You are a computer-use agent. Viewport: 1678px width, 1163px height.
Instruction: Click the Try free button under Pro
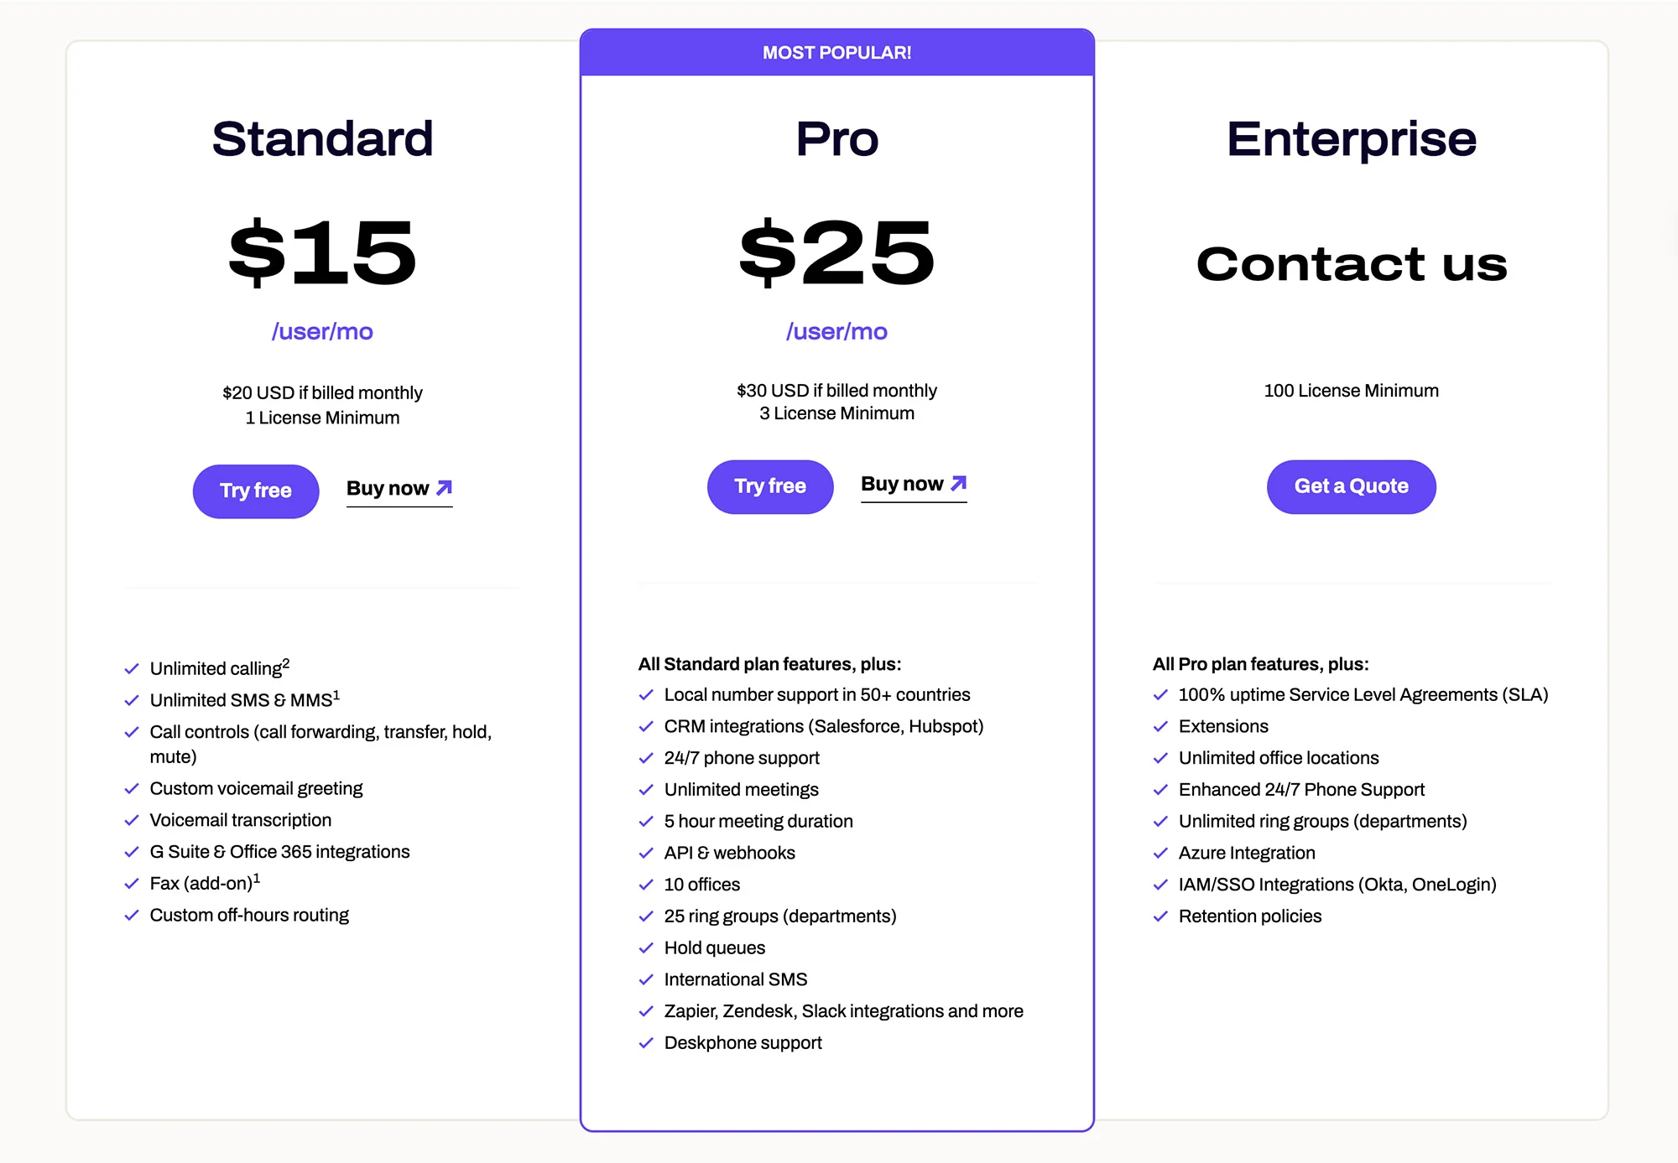tap(770, 486)
